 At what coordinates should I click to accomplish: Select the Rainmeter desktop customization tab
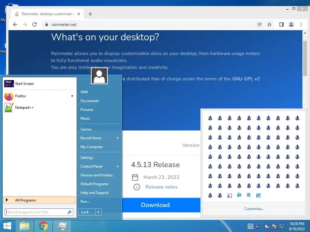(x=48, y=14)
